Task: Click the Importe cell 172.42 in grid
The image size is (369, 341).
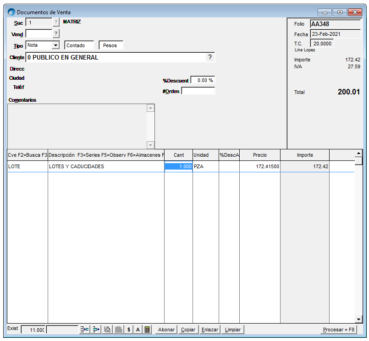Action: 305,166
